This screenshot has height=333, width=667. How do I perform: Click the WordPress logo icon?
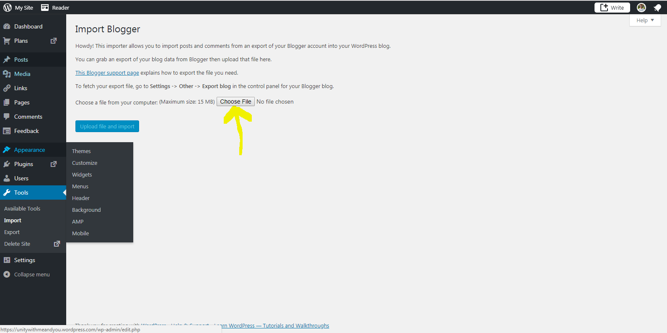8,8
